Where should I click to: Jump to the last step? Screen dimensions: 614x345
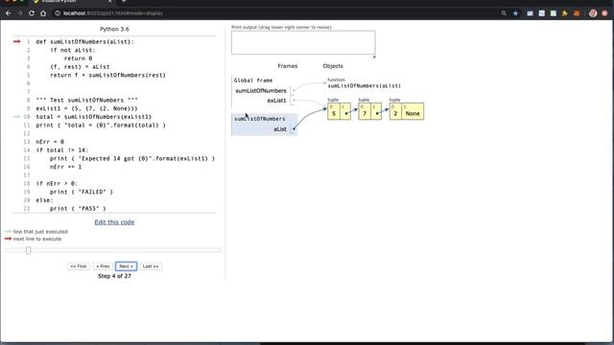tap(151, 266)
